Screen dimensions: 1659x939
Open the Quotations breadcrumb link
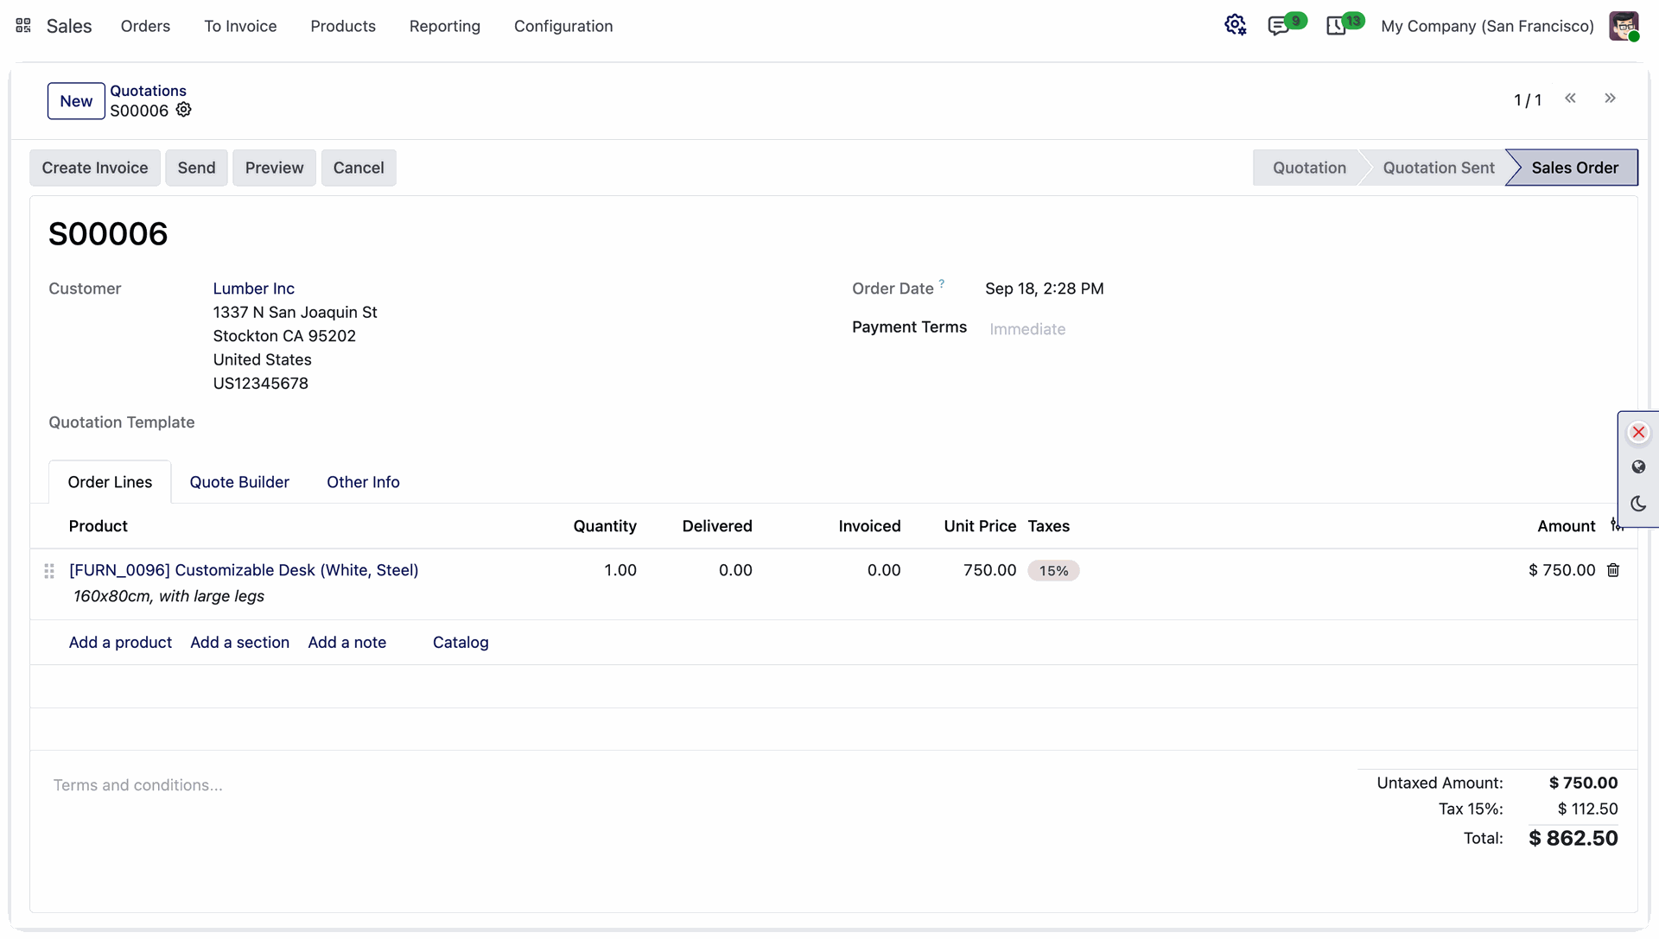[148, 91]
